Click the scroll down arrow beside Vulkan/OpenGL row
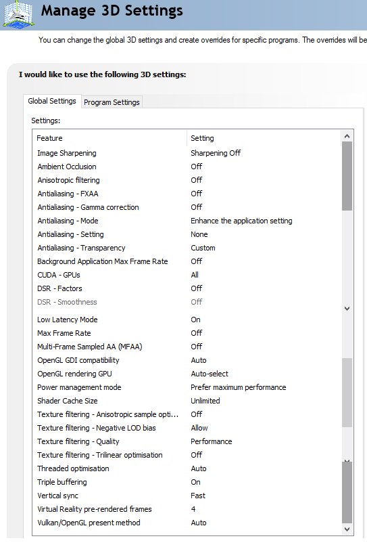The image size is (367, 547). [347, 529]
